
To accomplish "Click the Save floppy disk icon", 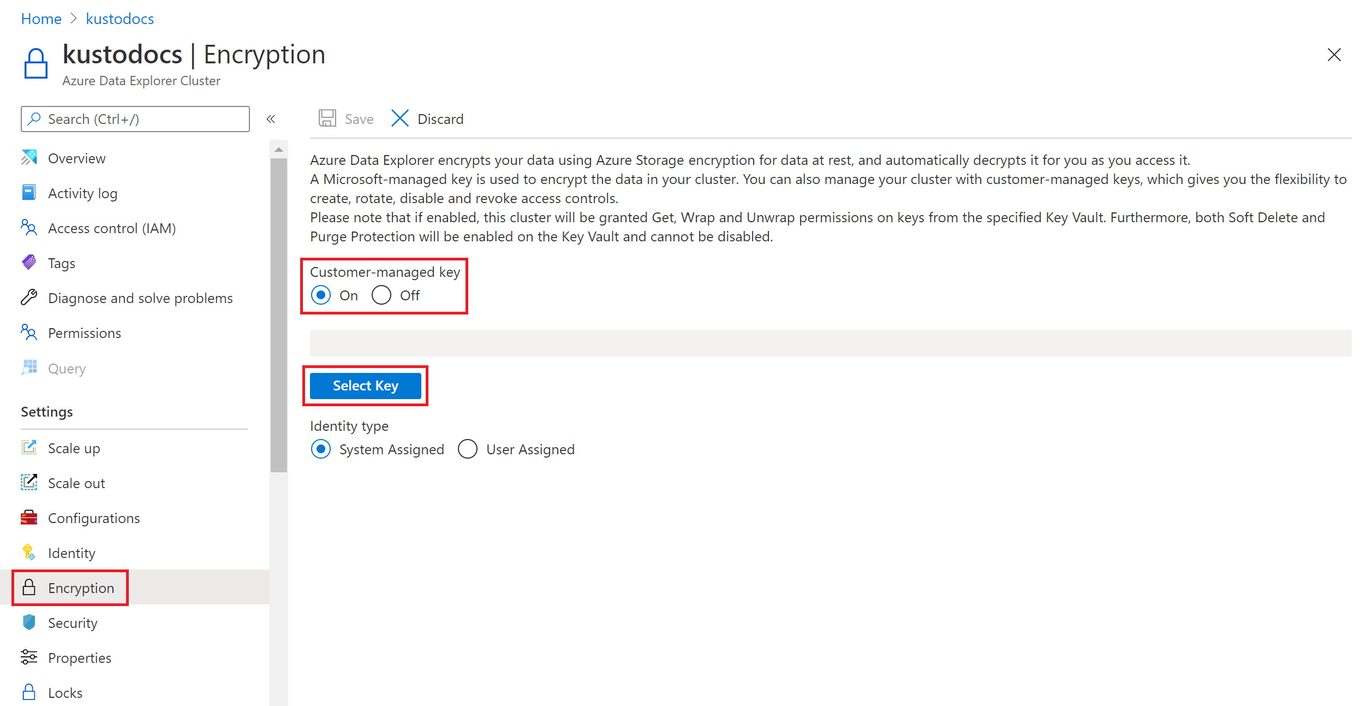I will [x=326, y=119].
